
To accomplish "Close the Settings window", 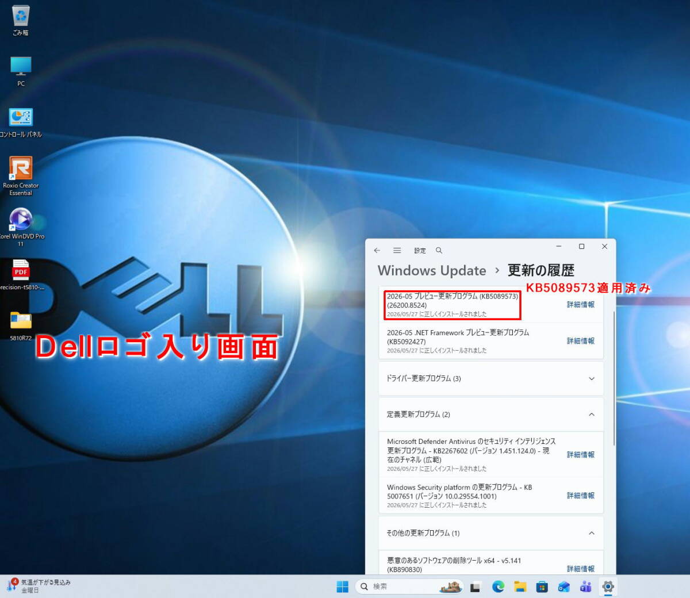I will click(604, 247).
